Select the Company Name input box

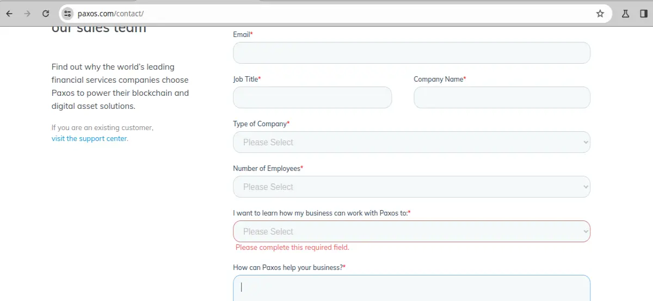[x=502, y=97]
